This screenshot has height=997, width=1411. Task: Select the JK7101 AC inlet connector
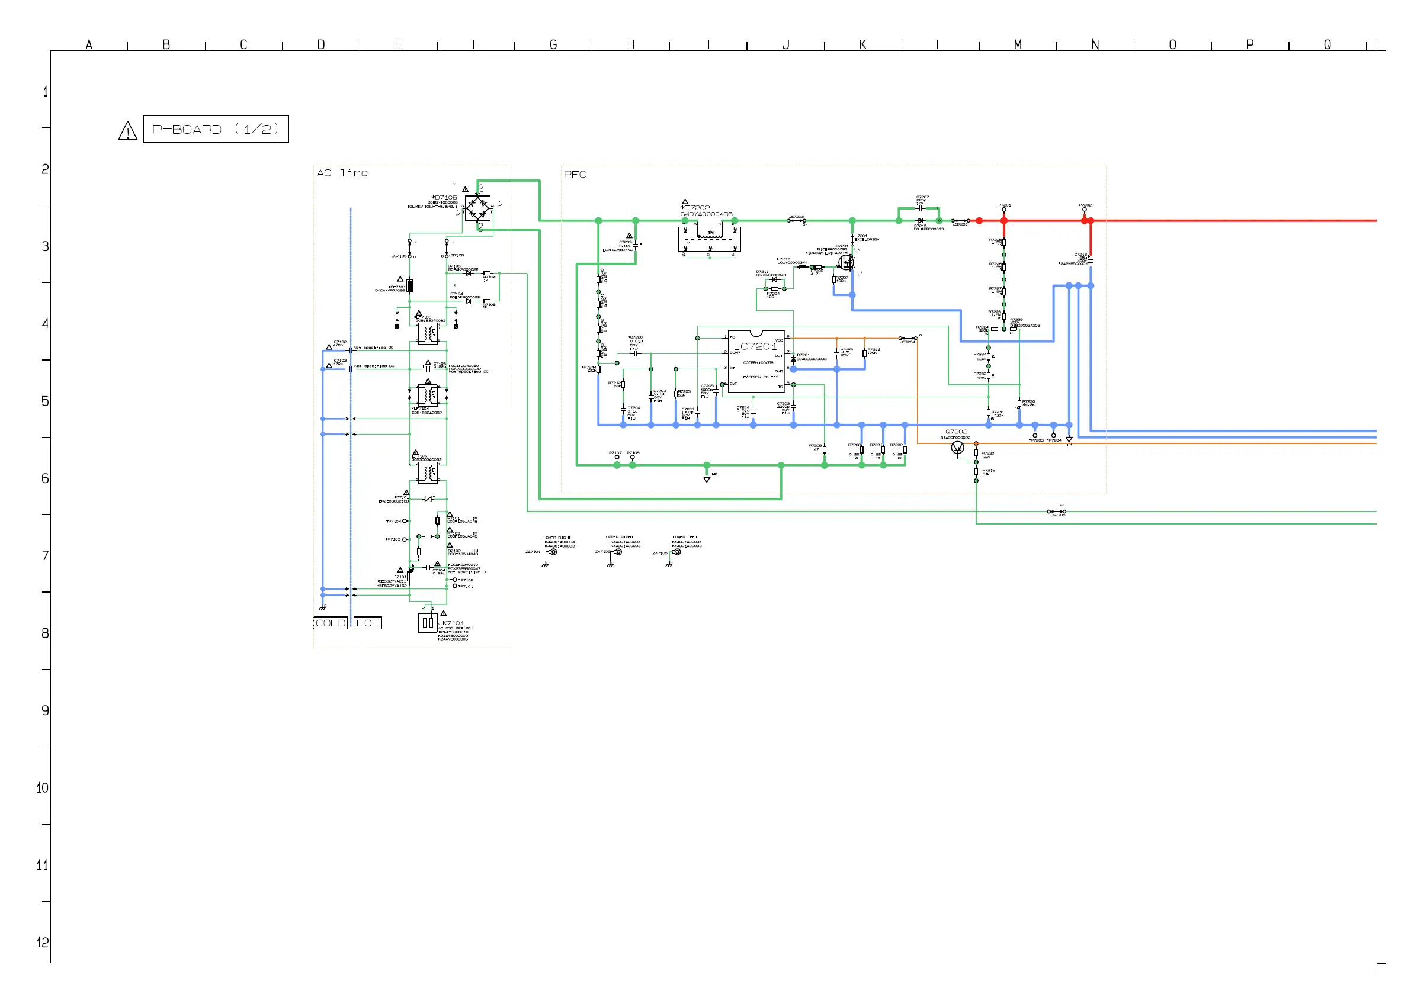[428, 623]
